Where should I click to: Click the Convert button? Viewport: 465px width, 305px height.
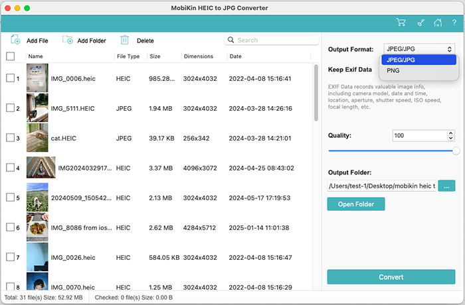[391, 277]
